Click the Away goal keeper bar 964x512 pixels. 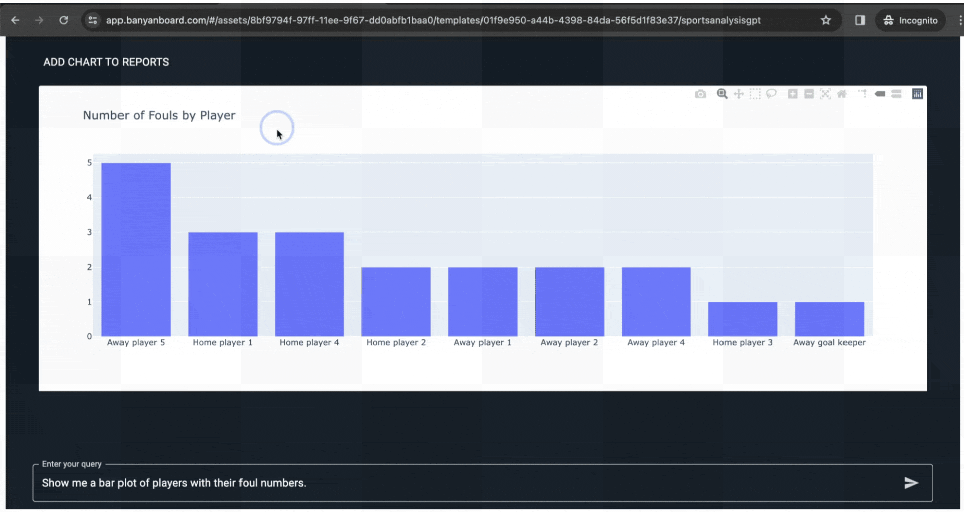(x=829, y=319)
